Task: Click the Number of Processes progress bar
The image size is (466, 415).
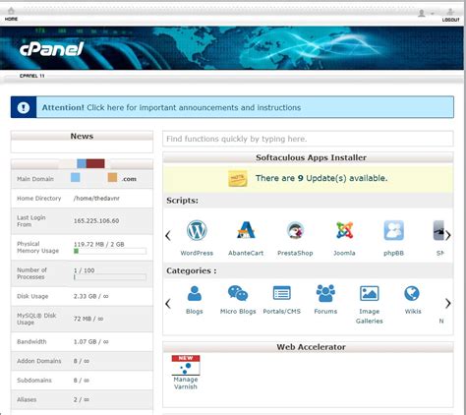Action: click(110, 277)
